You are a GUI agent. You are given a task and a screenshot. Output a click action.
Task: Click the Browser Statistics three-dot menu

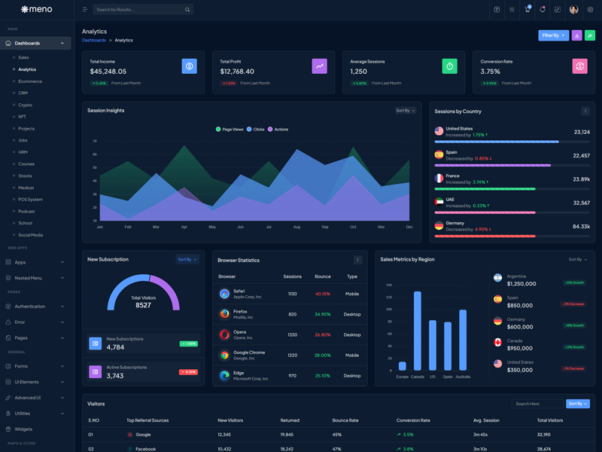357,260
